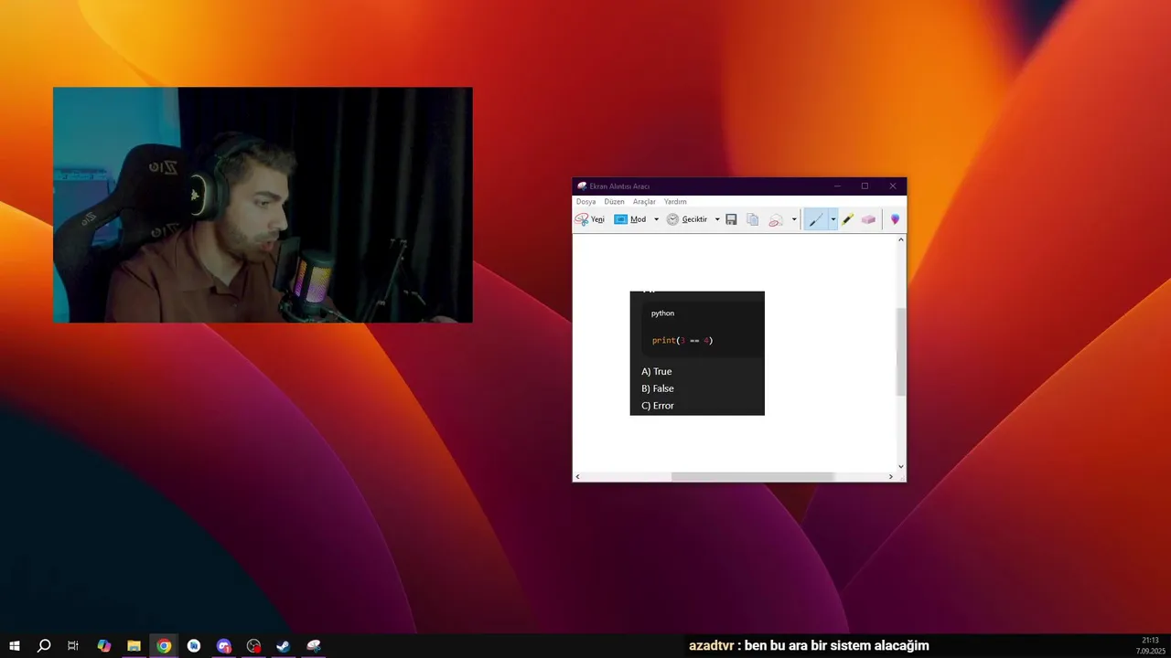Click the scroll right arrow
1171x658 pixels.
tap(891, 476)
